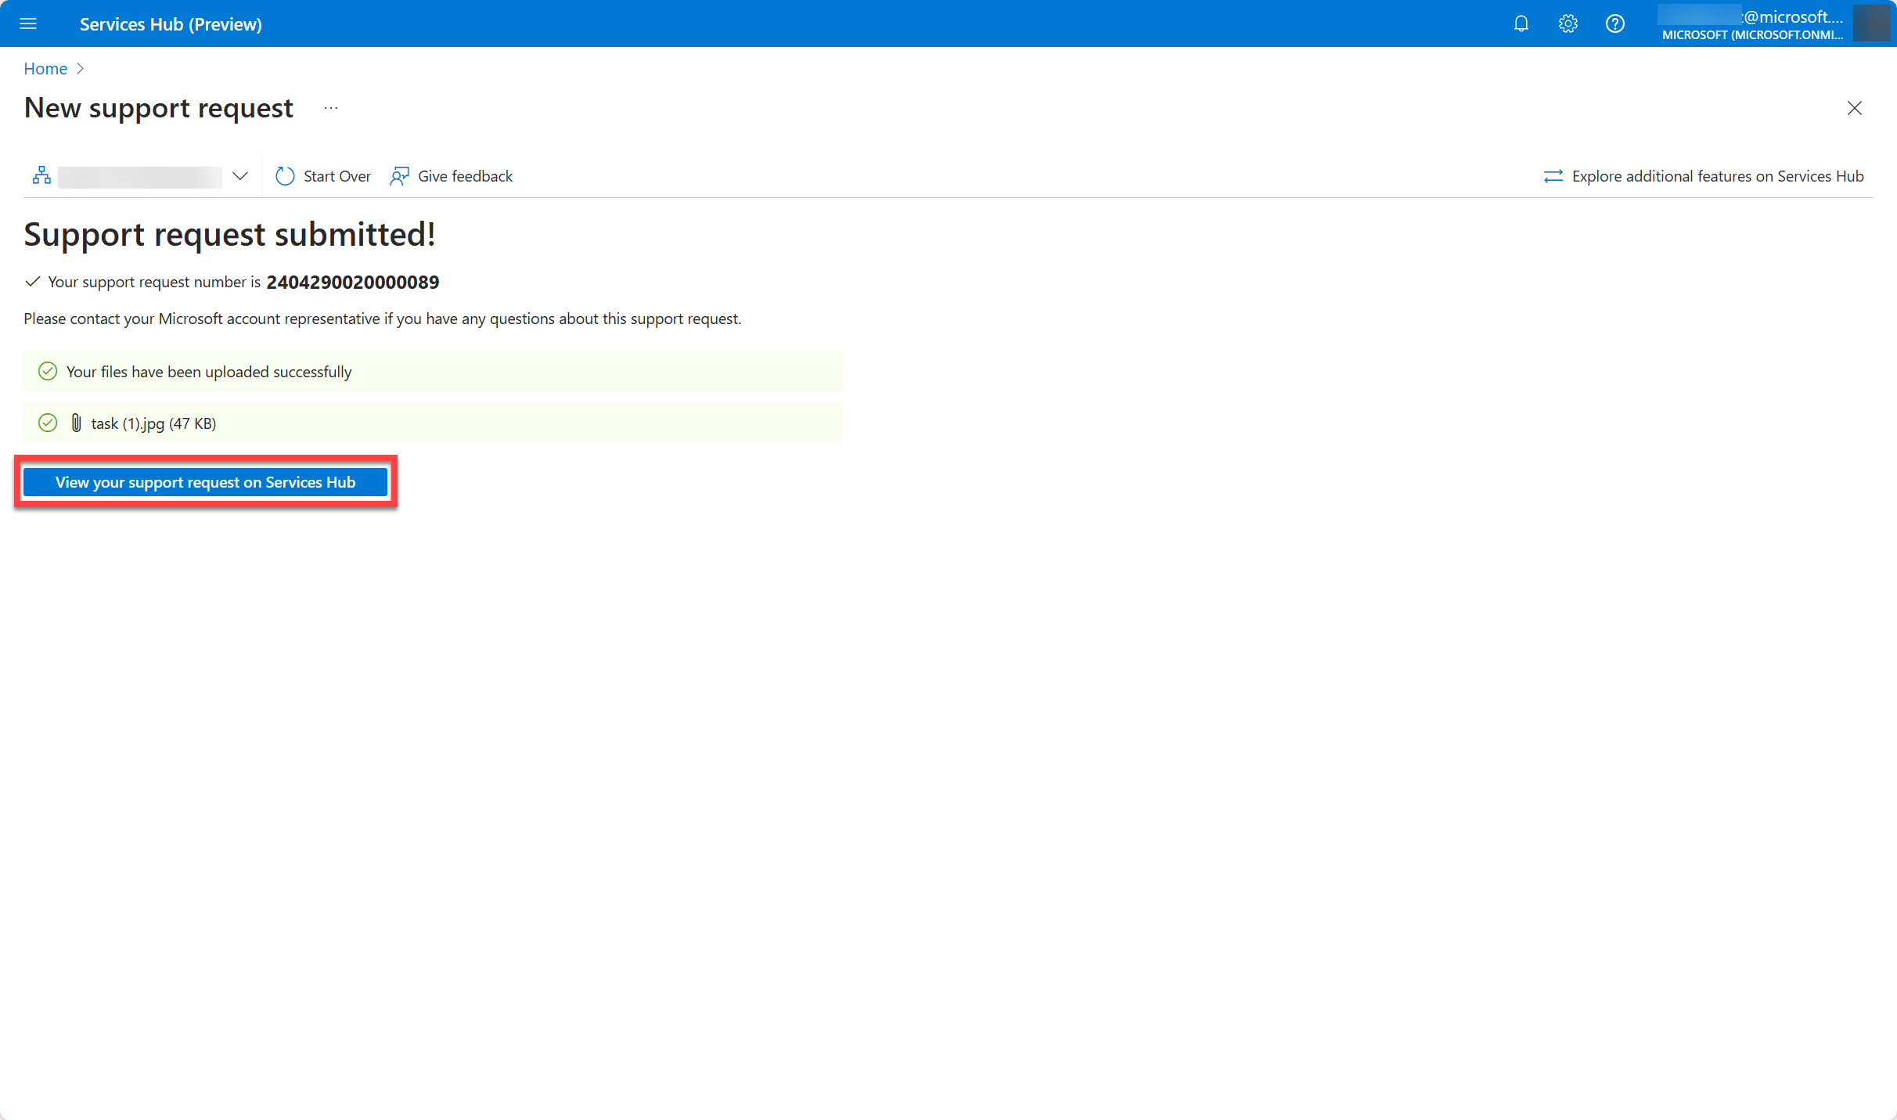The width and height of the screenshot is (1897, 1120).
Task: Click View your support request on Services Hub
Action: coord(204,481)
